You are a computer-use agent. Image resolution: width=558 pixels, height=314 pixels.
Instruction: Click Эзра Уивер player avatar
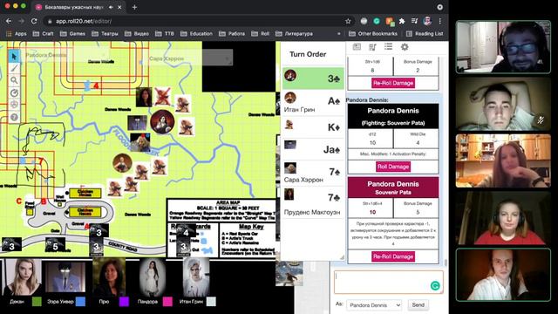(66, 277)
